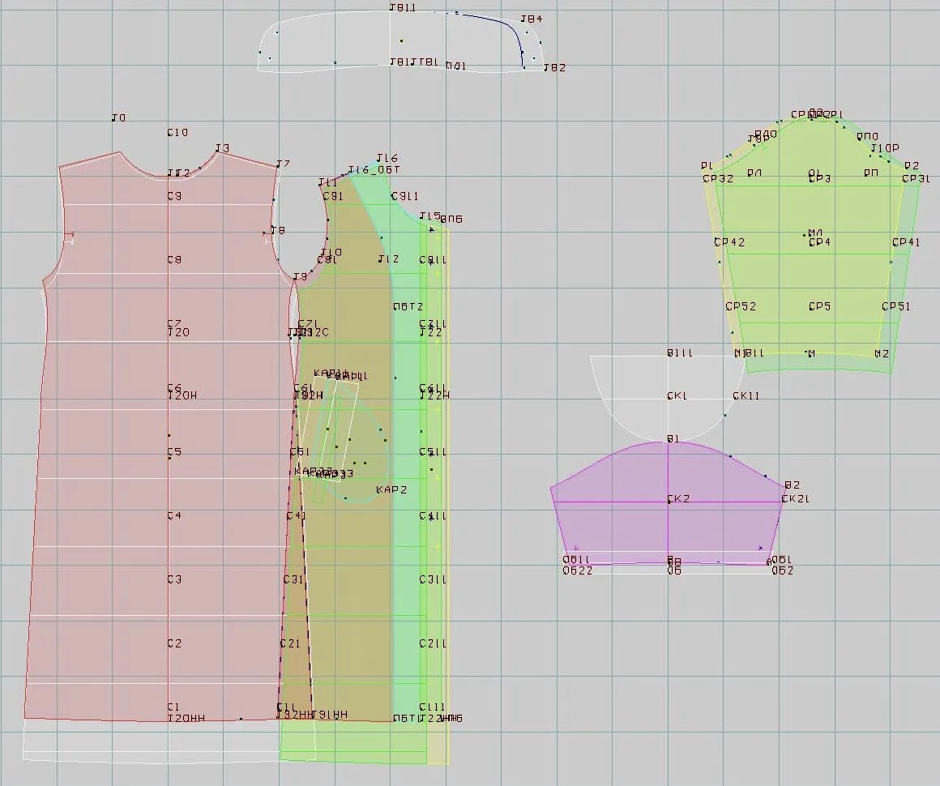Select the collar outline piece at top
Image resolution: width=940 pixels, height=786 pixels.
(x=400, y=41)
